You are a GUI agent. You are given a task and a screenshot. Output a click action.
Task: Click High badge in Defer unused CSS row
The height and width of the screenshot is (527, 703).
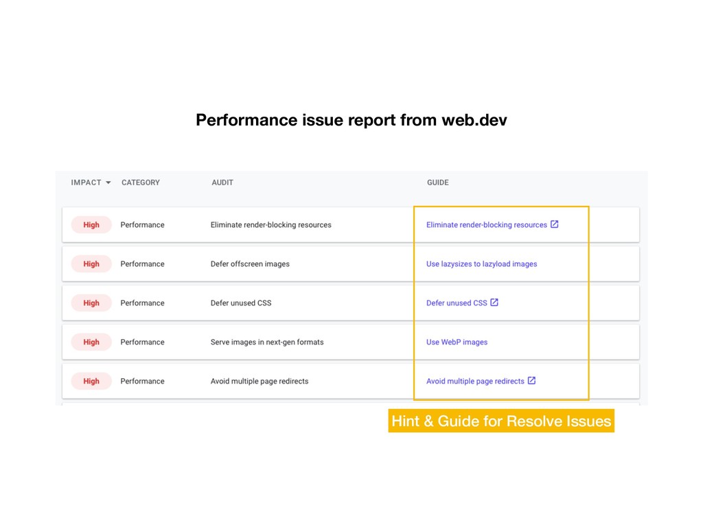(91, 303)
